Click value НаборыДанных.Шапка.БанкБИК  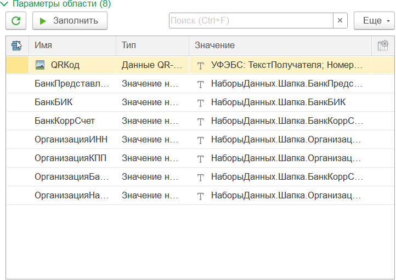(278, 102)
